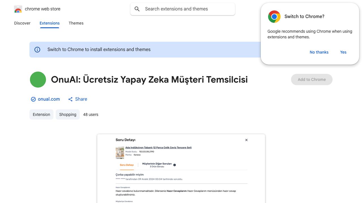
Task: Click the search magnifier icon
Action: coord(137,9)
